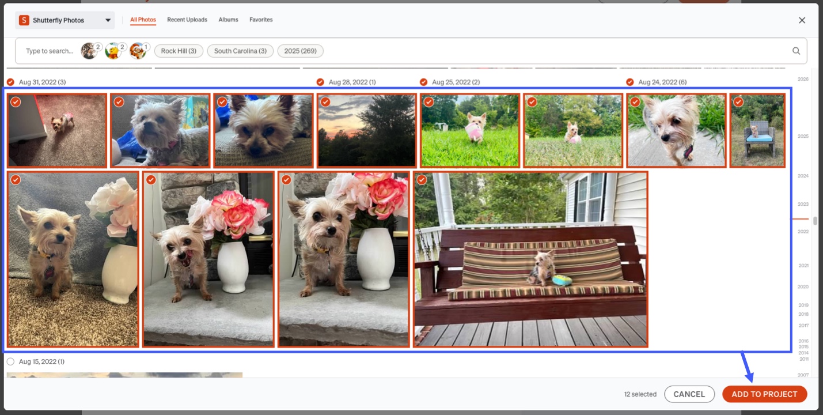Click the Shutterfly S logo icon

(24, 20)
